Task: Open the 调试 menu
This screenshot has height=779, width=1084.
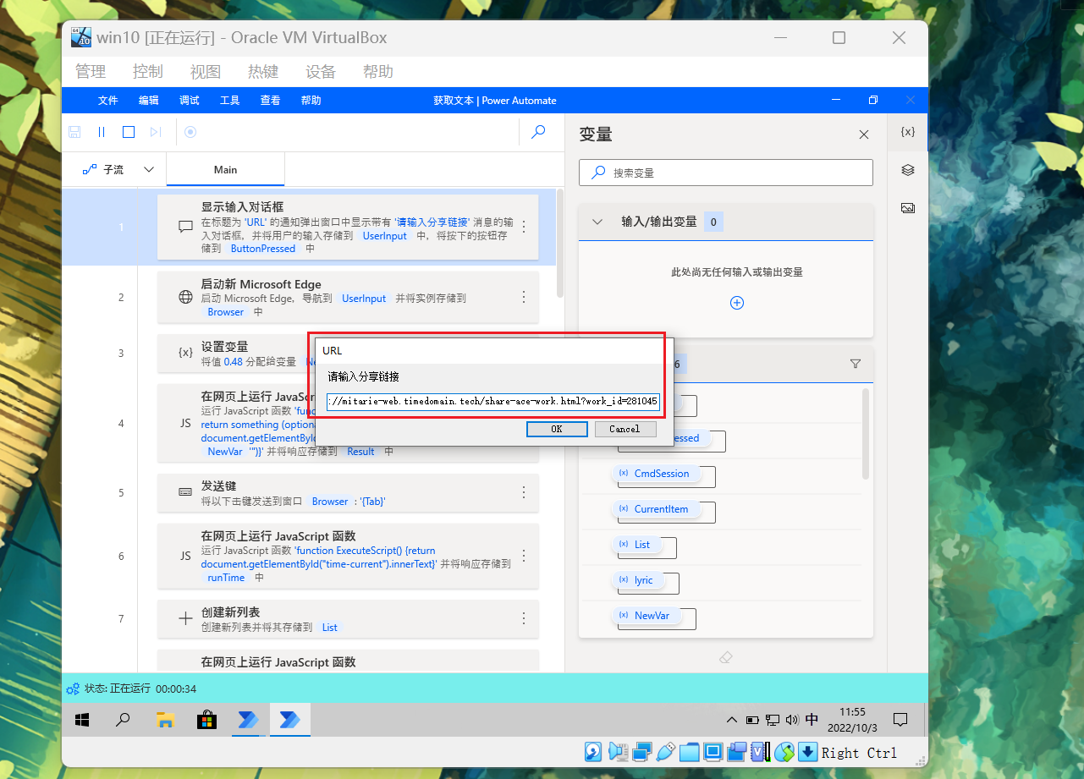Action: click(190, 100)
